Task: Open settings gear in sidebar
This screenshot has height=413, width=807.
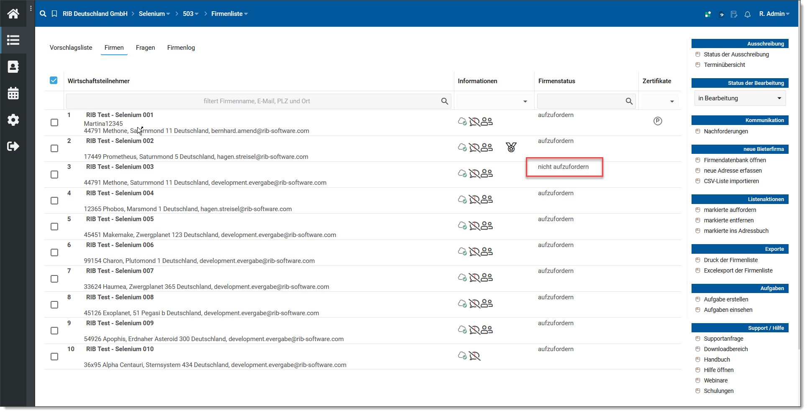Action: [x=13, y=120]
